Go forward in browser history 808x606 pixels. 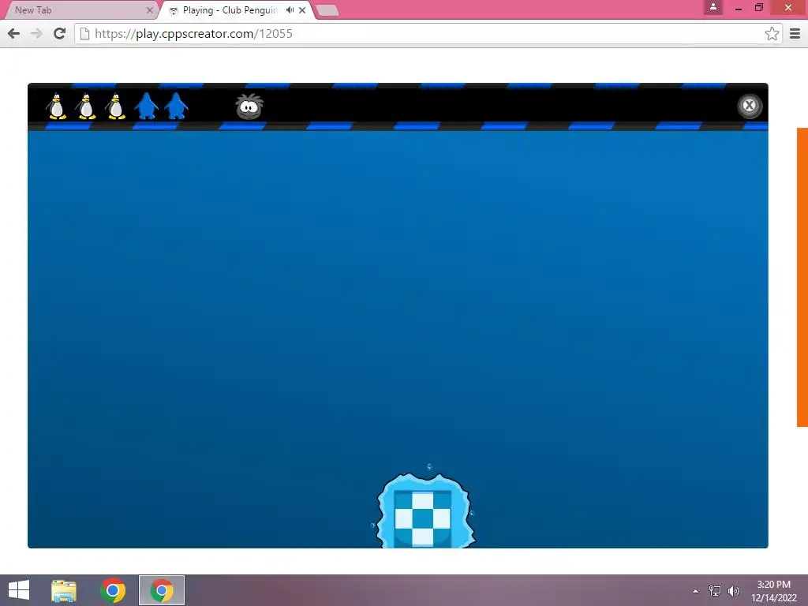click(36, 33)
